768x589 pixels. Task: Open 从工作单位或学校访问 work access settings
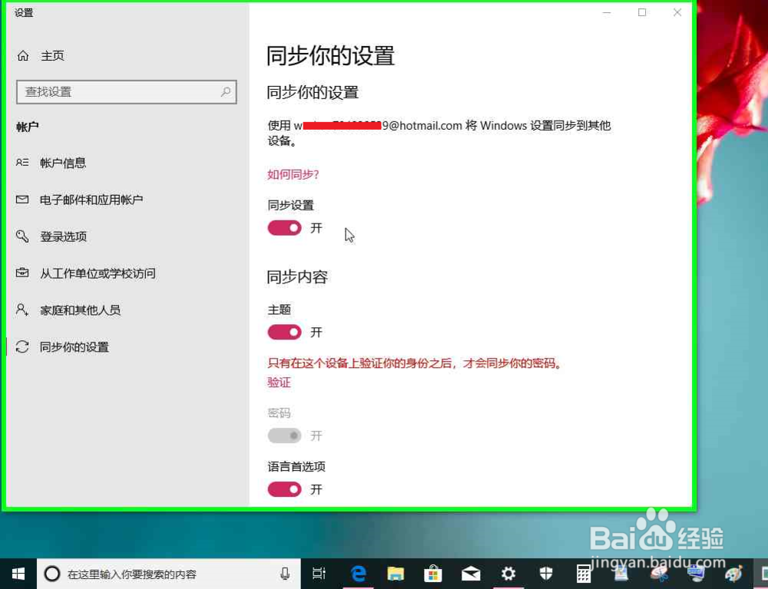click(98, 273)
